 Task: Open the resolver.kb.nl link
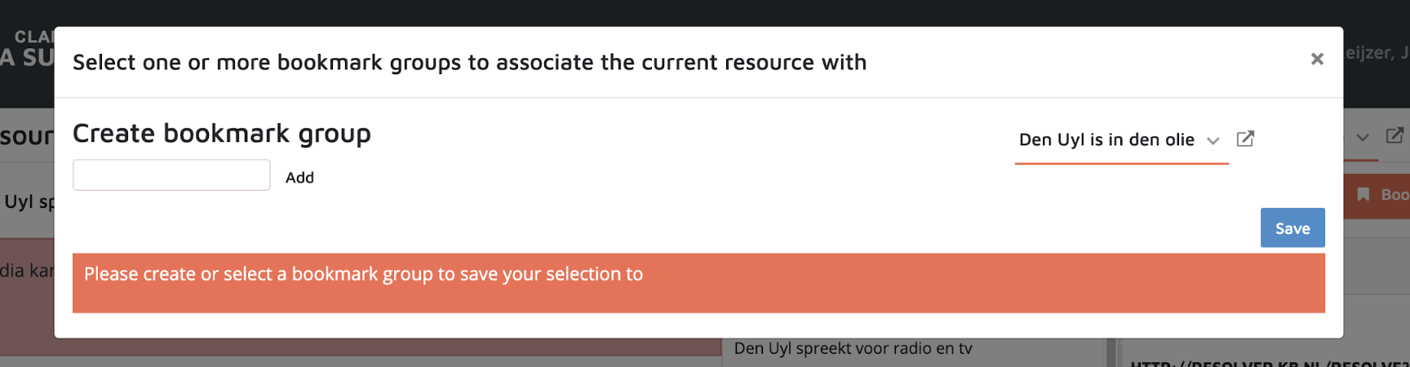[x=1269, y=362]
